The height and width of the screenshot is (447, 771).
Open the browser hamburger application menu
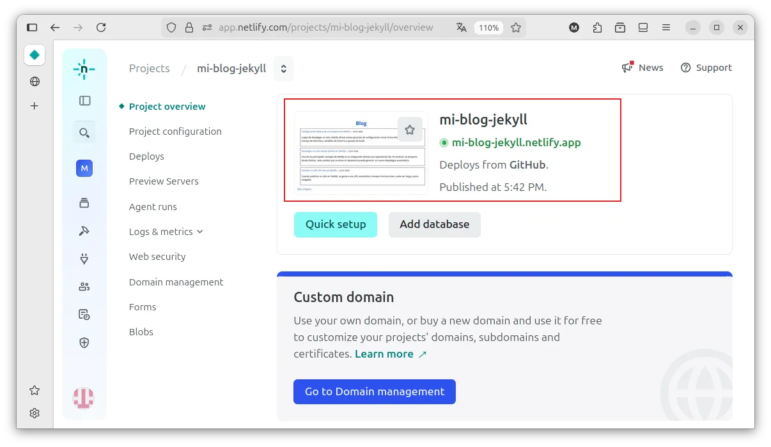[666, 27]
